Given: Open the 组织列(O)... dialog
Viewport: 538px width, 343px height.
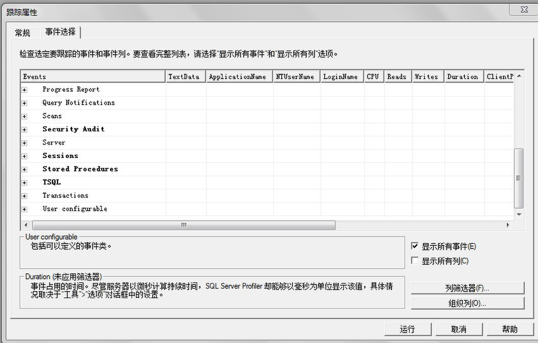Looking at the screenshot, I should [468, 303].
